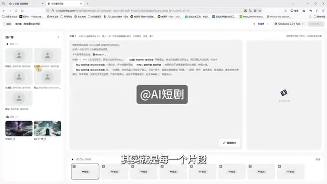Click the address bar URL field

pos(146,11)
